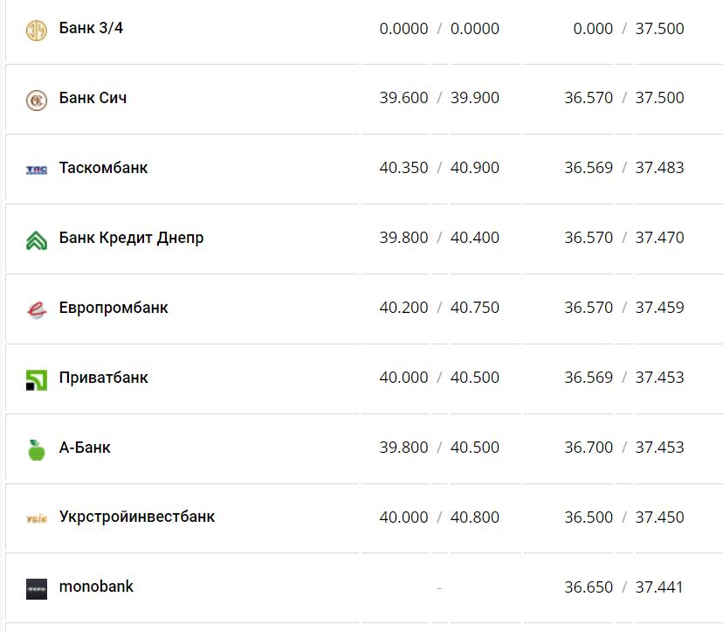Screen dimensions: 723x632
Task: Click the Укрстройинвестбанк logo icon
Action: click(x=36, y=519)
